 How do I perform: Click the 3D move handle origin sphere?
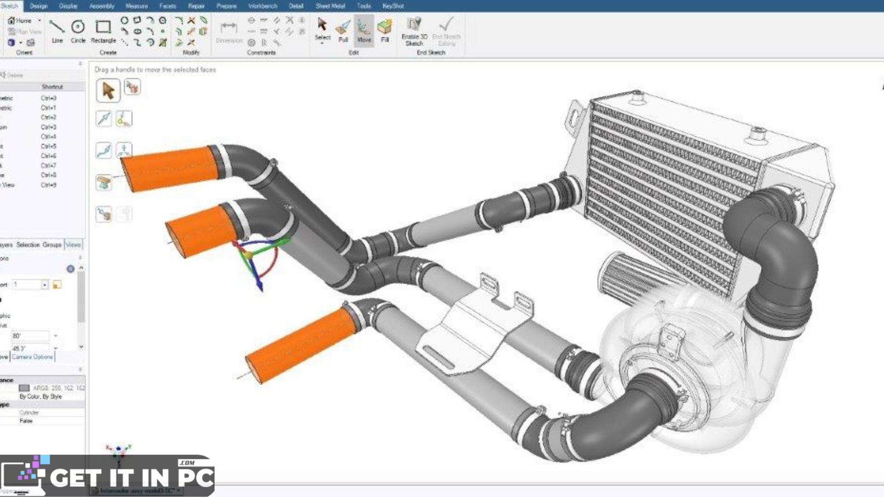[248, 254]
